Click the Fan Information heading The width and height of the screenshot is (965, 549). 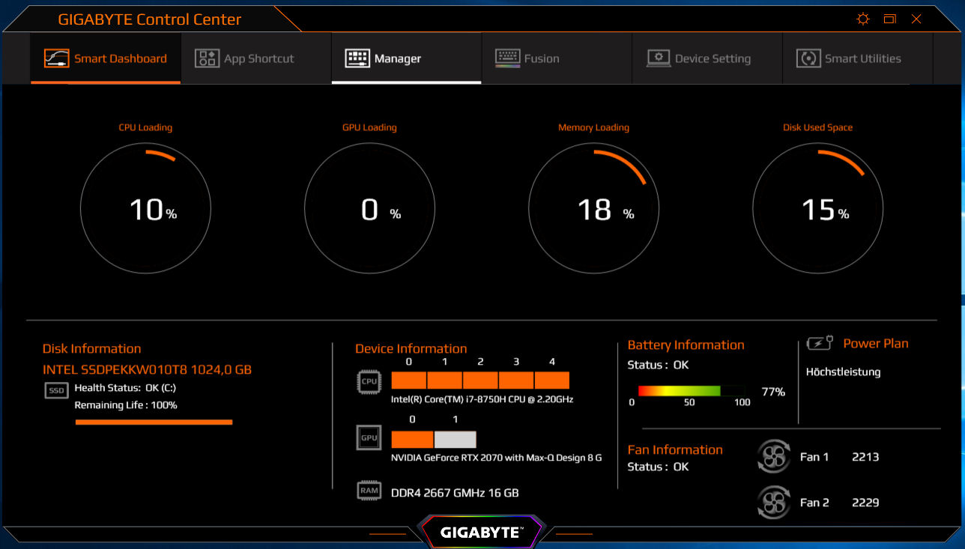(675, 450)
